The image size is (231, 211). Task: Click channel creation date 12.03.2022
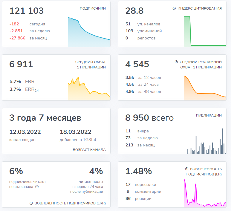click(x=25, y=132)
